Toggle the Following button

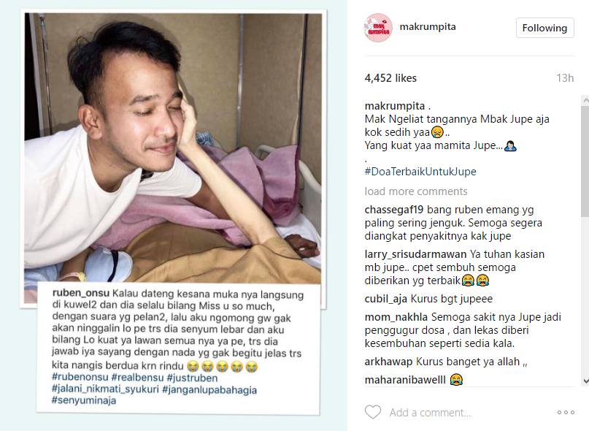point(544,28)
